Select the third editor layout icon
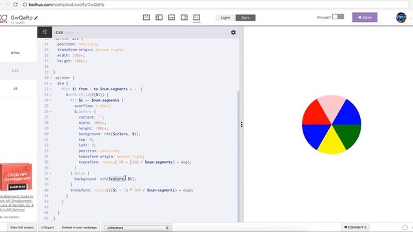This screenshot has height=232, width=413. point(172,17)
